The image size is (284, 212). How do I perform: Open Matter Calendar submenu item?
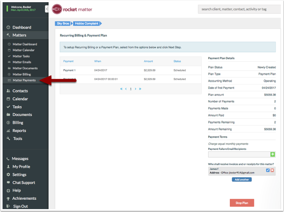coord(24,50)
